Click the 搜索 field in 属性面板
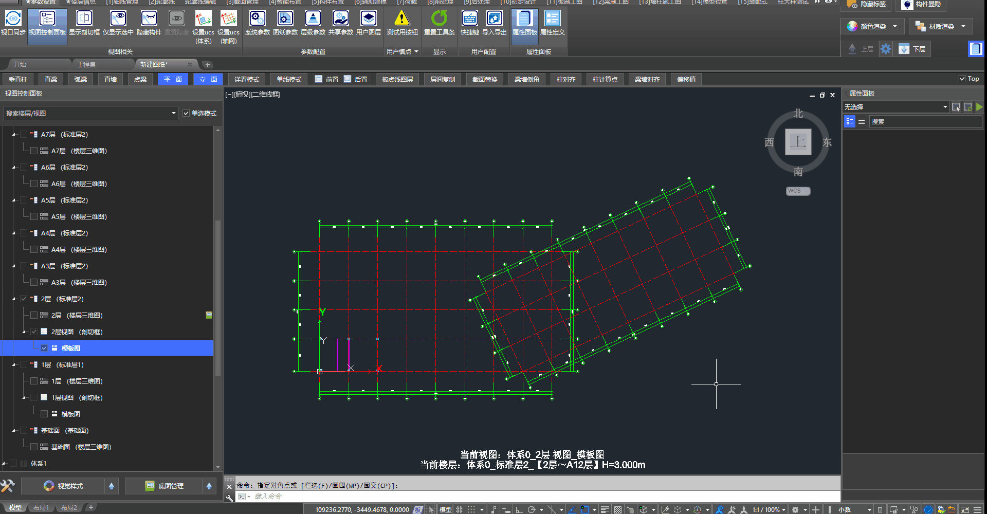The height and width of the screenshot is (514, 987). coord(925,122)
